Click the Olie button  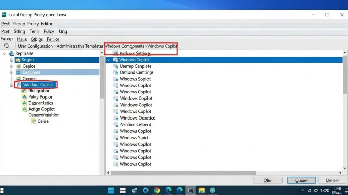coord(268,180)
